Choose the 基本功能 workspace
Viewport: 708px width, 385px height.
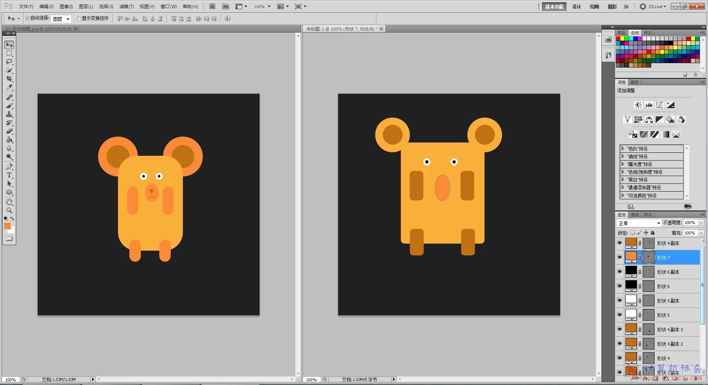click(554, 7)
